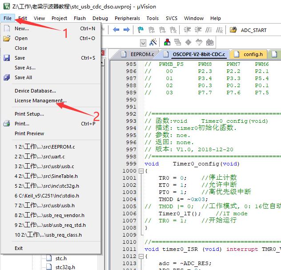Open the target selection dropdown arrow

point(143,43)
